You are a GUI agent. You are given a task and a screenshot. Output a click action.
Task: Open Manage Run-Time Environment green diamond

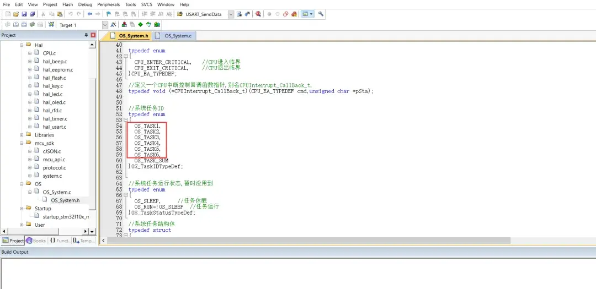(140, 25)
